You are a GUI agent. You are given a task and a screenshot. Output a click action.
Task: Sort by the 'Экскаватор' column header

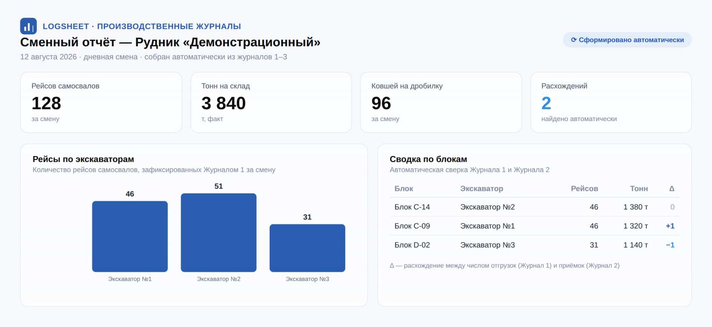[482, 189]
